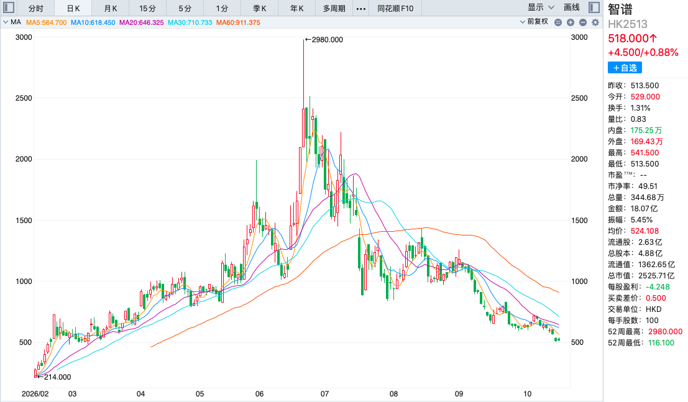Open the chart settings gear icon
Image resolution: width=688 pixels, height=402 pixels.
[x=595, y=22]
